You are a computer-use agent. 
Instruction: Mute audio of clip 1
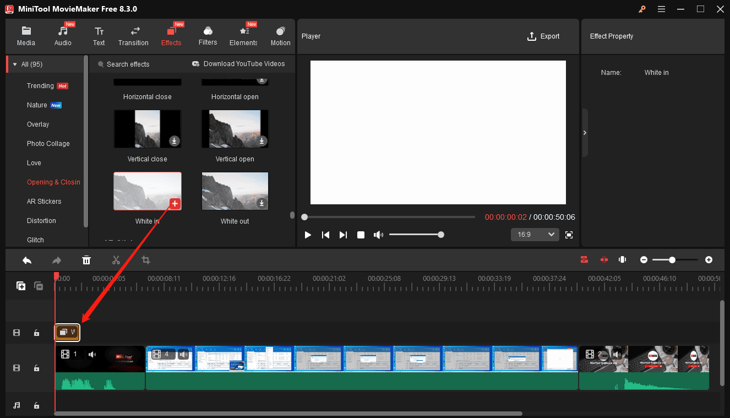(92, 354)
